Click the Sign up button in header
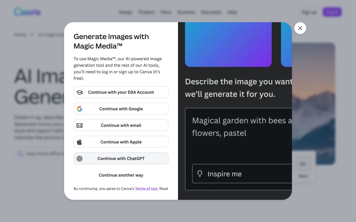 point(309,12)
